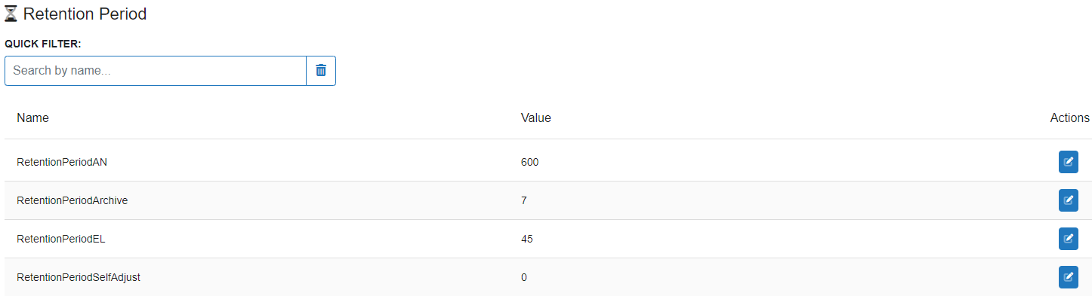1092x296 pixels.
Task: Select the RetentionPeriodSelfAdjust name cell
Action: 79,277
